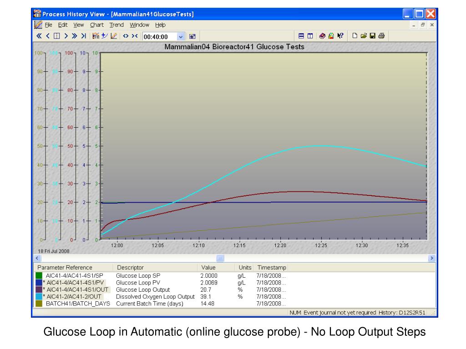Screen dimensions: 466x349
Task: Click the Descriptor column header
Action: point(155,267)
